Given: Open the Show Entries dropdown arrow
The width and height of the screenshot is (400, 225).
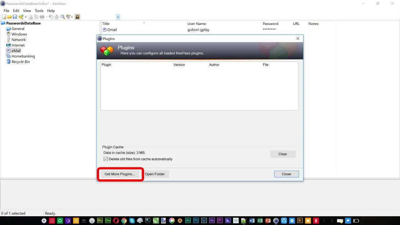Looking at the screenshot, I should (72, 17).
